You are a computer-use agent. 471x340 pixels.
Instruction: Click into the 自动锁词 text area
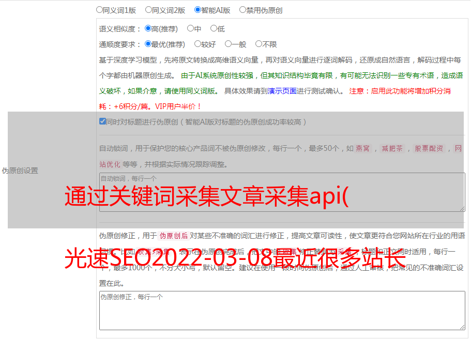[281, 192]
